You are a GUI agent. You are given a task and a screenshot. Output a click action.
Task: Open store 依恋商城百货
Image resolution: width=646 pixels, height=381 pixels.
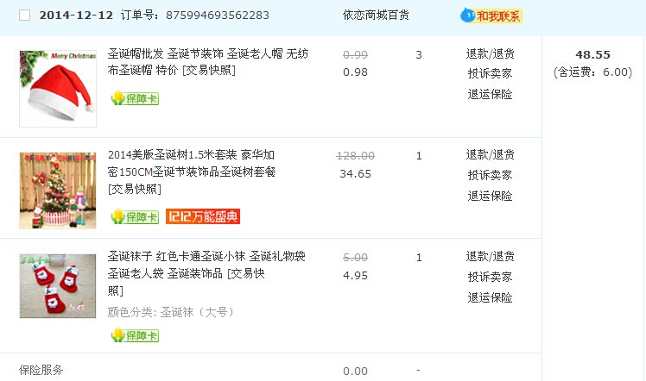(376, 16)
